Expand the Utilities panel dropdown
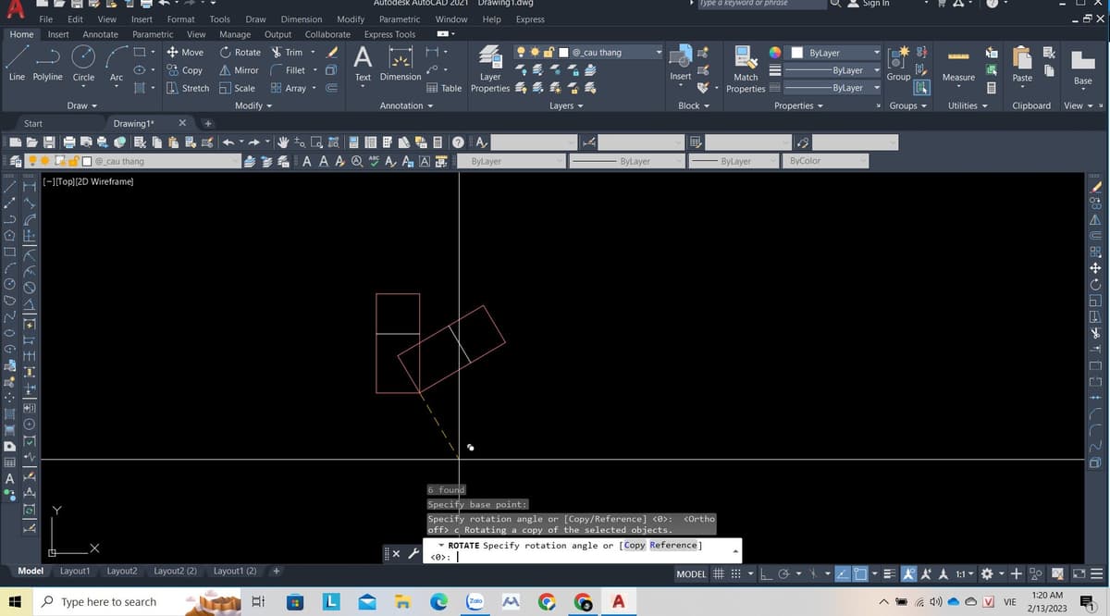1110x616 pixels. (x=968, y=105)
